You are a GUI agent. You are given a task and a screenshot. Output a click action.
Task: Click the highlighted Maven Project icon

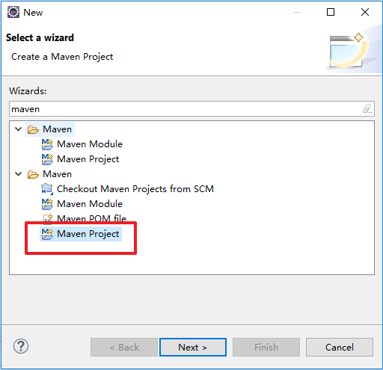coord(47,234)
